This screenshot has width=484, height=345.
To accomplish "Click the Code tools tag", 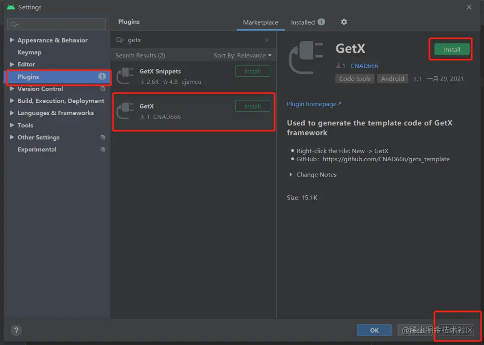I will pyautogui.click(x=354, y=79).
